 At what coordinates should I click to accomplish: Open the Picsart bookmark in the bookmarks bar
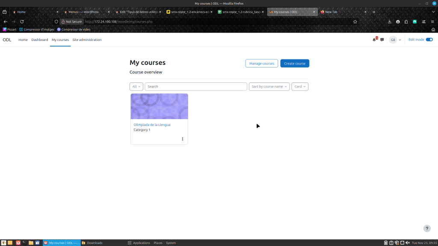tap(9, 29)
